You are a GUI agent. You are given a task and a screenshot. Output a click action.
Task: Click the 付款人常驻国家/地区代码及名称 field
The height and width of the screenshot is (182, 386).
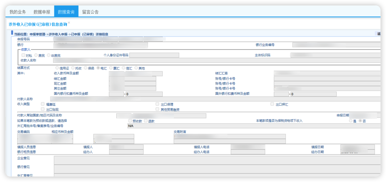coord(161,116)
